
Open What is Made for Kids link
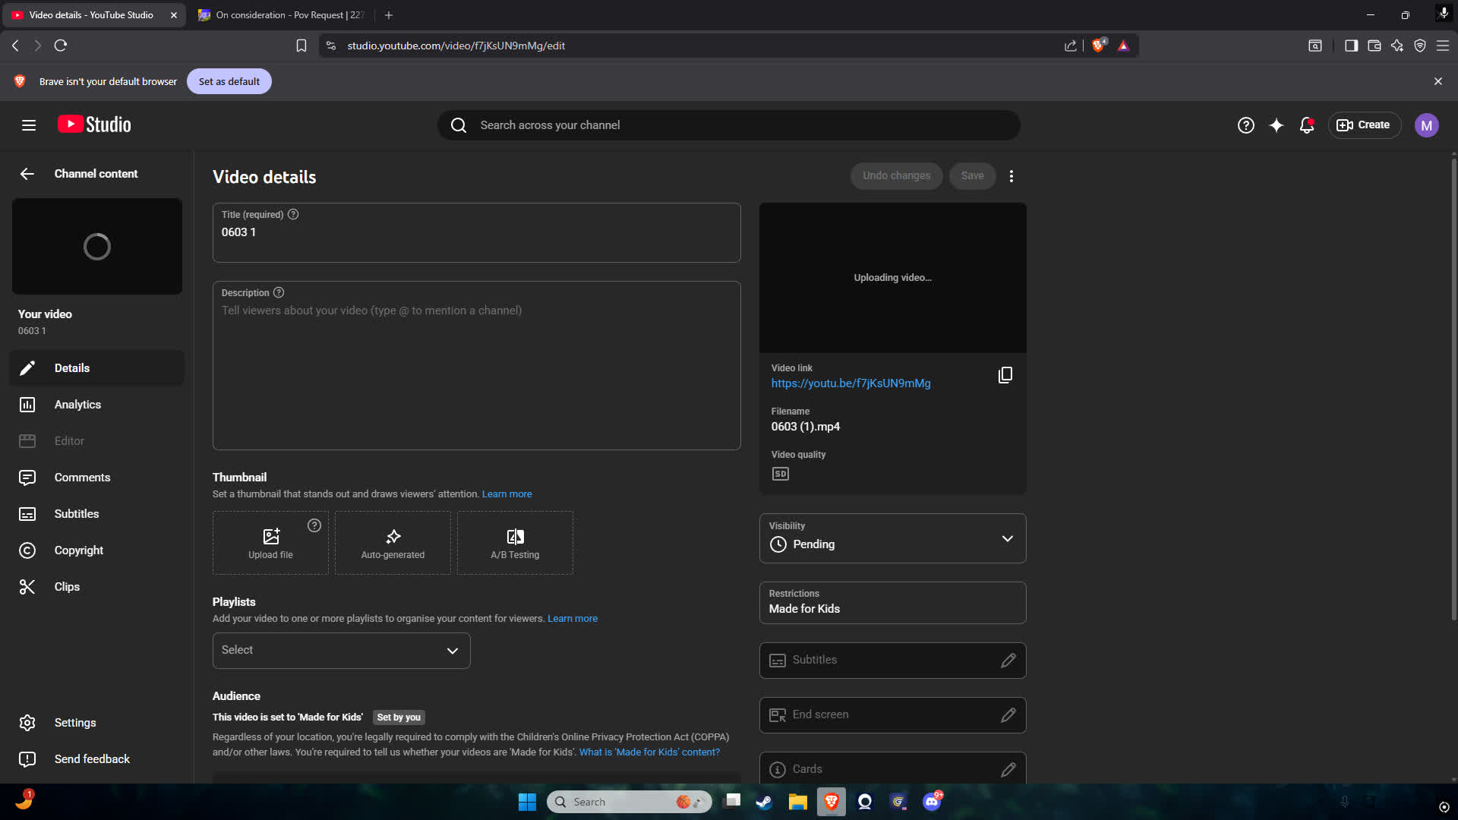click(x=649, y=752)
